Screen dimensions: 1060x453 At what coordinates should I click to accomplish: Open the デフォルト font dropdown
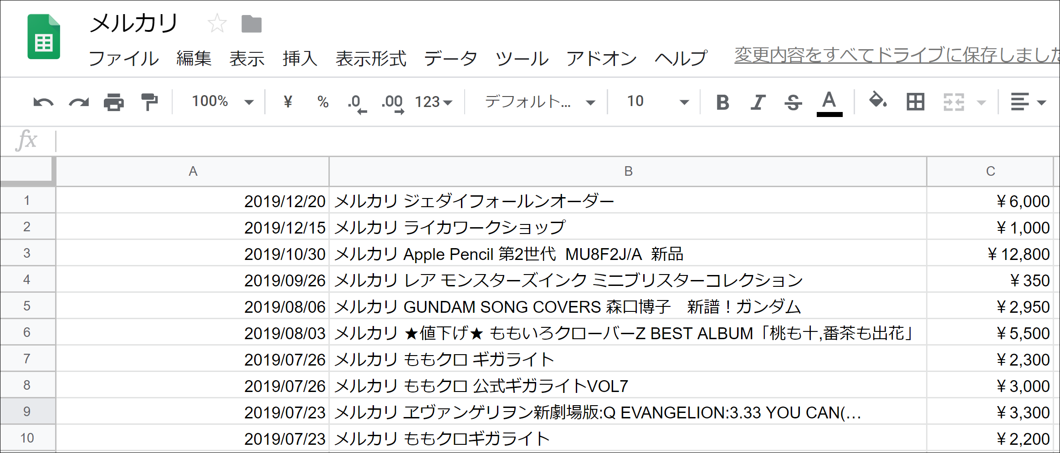(x=540, y=102)
